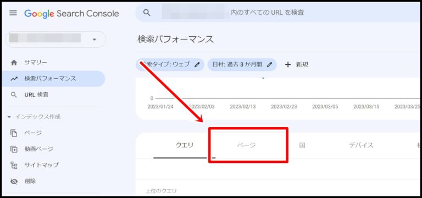Viewport: 422px width, 198px height.
Task: Switch to the 国 tab
Action: pos(302,145)
